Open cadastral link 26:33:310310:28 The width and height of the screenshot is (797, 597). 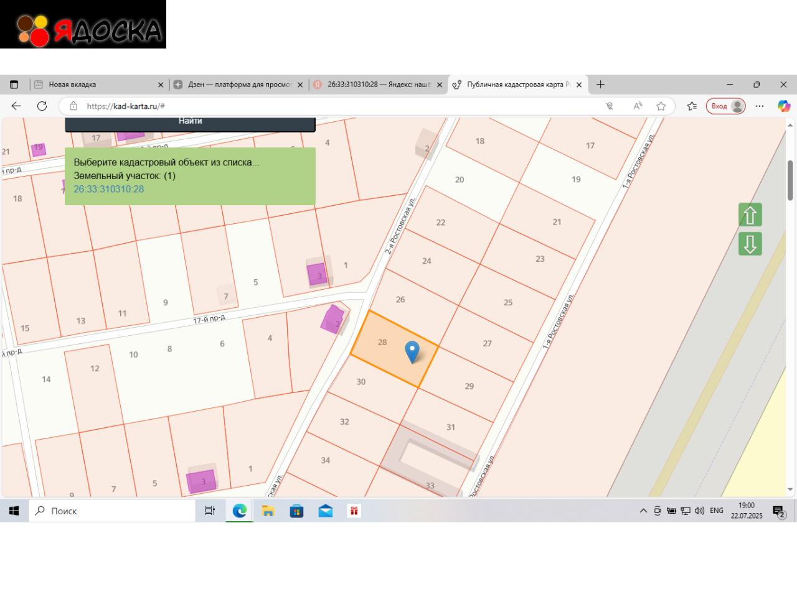click(x=108, y=189)
